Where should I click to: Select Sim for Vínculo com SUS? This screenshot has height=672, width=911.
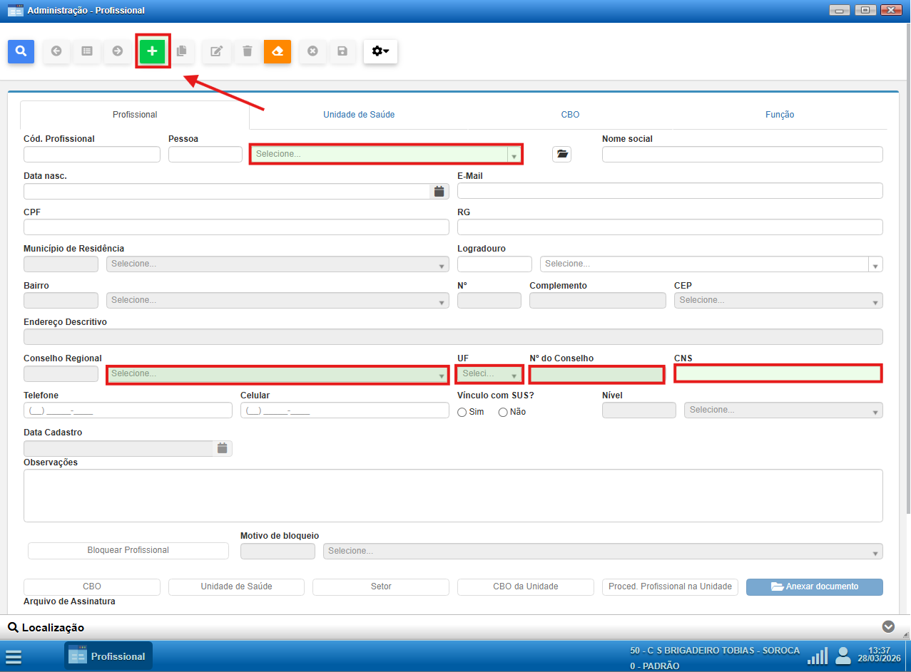pyautogui.click(x=462, y=412)
